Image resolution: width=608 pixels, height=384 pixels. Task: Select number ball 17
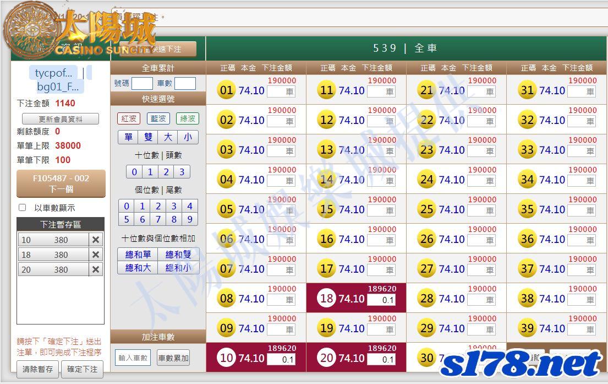point(326,268)
